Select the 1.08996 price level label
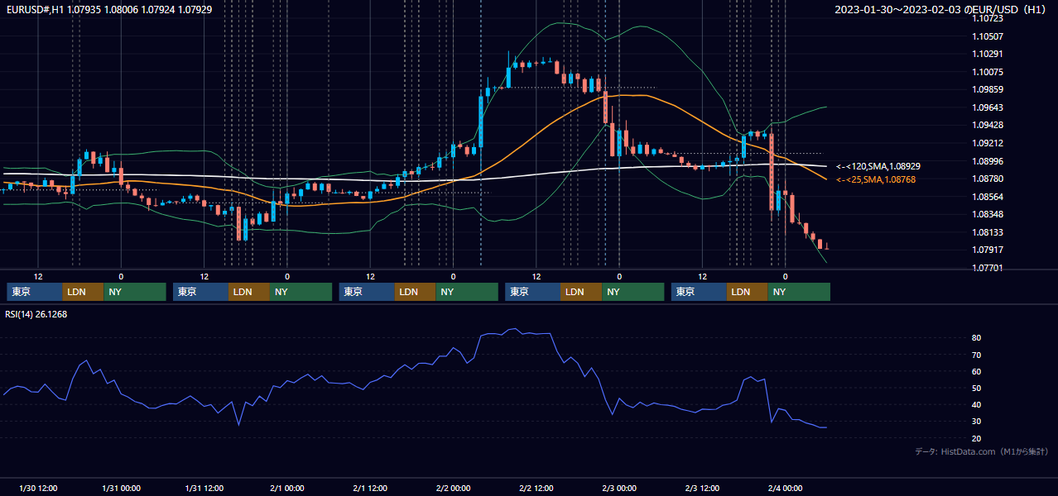The image size is (1058, 496). tap(988, 161)
